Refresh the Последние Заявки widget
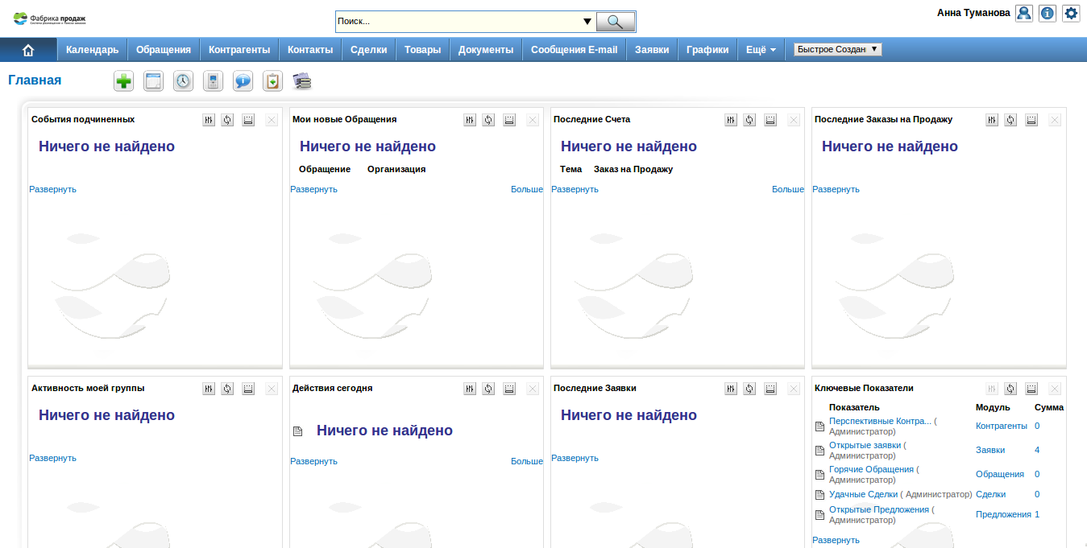1087x548 pixels. coord(749,389)
